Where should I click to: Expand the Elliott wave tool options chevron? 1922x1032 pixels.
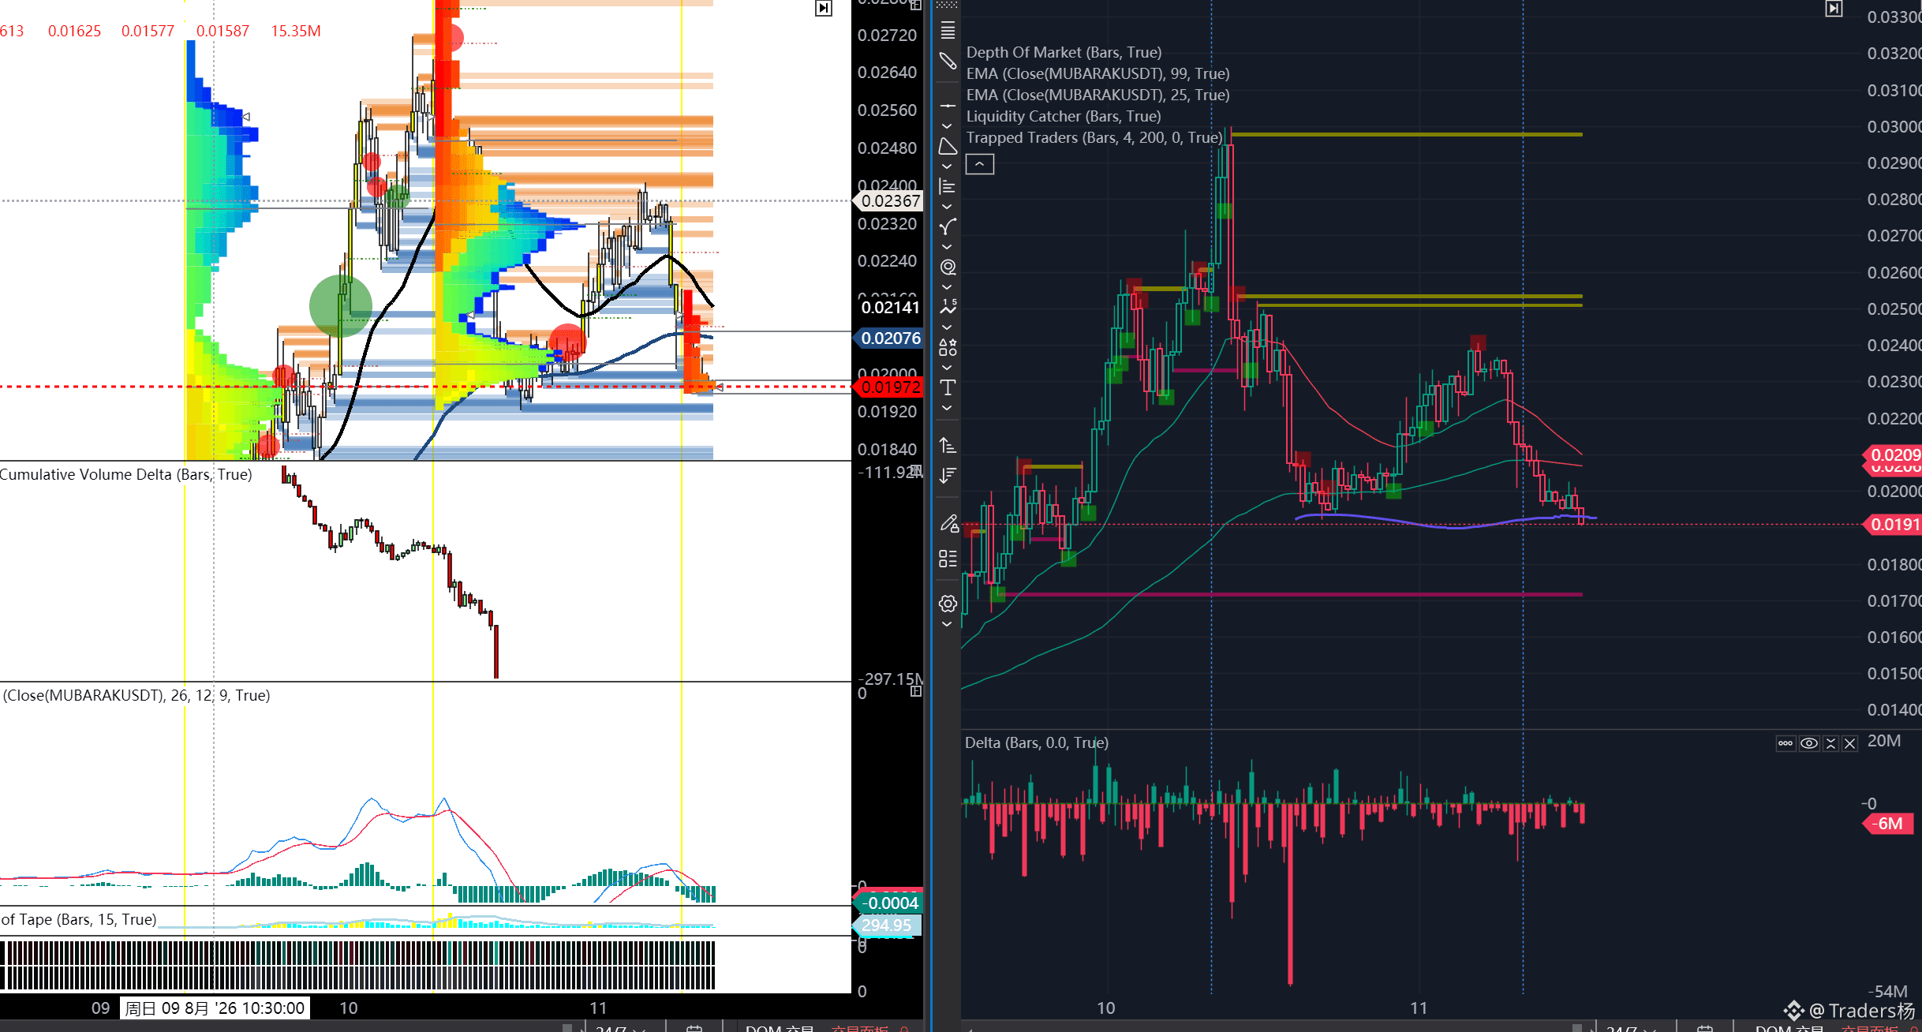tap(947, 327)
